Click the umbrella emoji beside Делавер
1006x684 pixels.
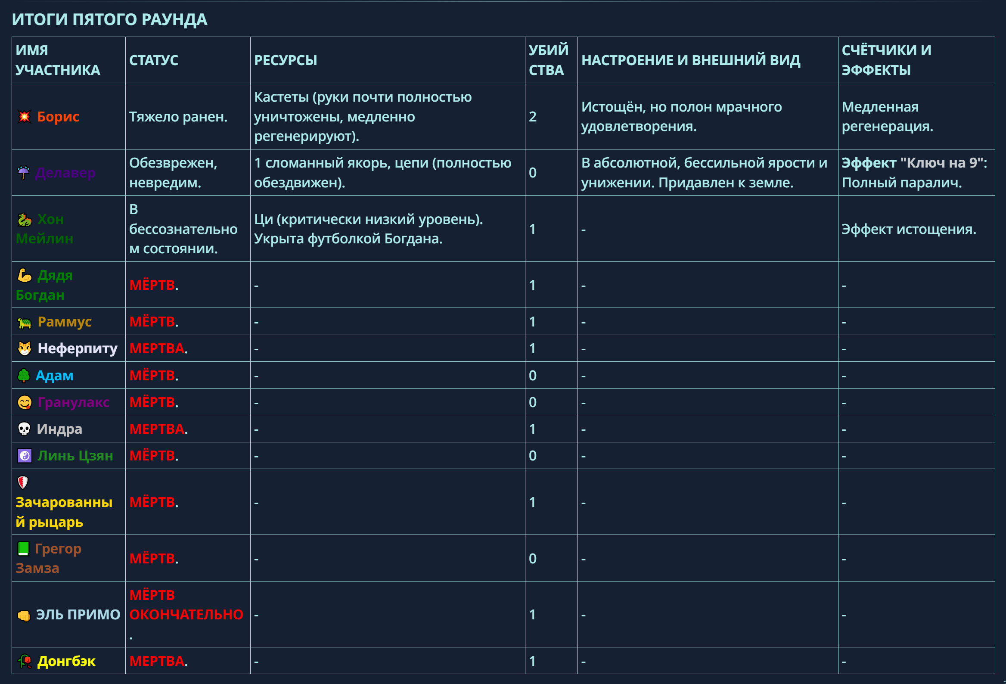pyautogui.click(x=24, y=172)
